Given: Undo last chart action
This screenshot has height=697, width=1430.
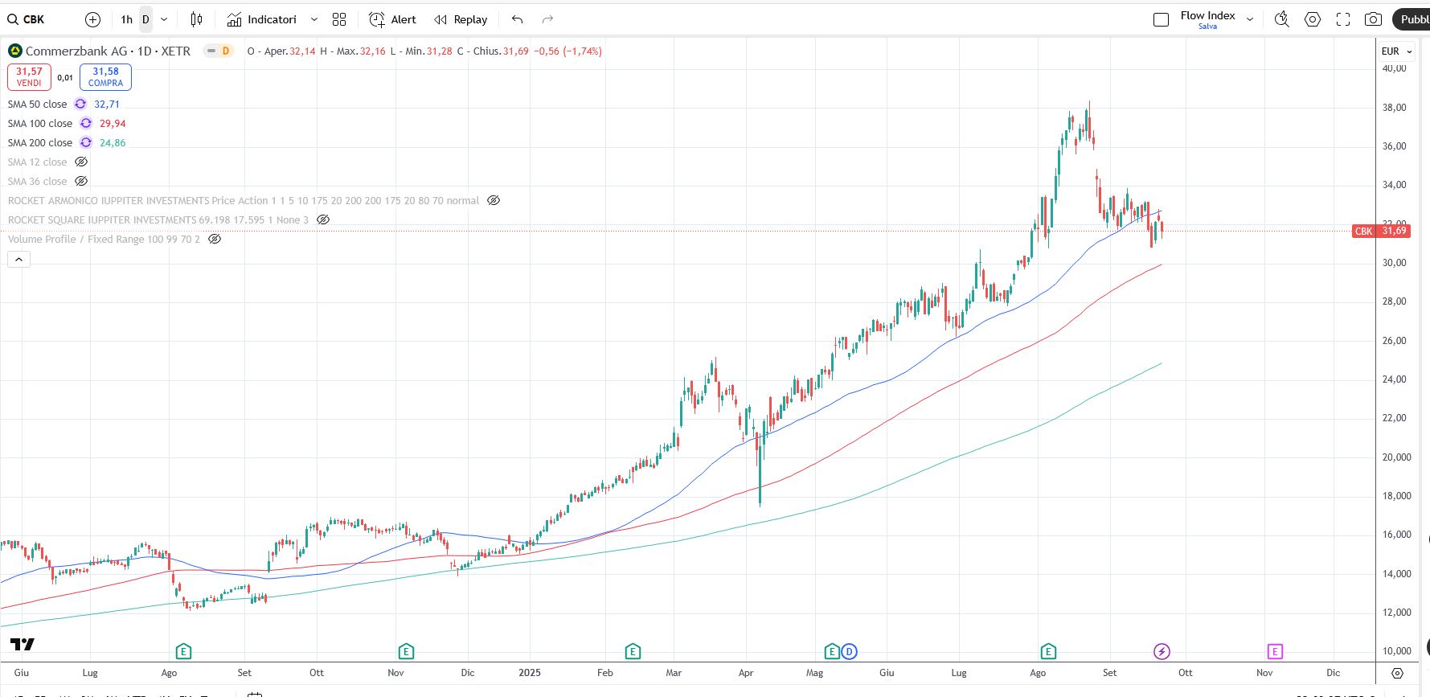Looking at the screenshot, I should (518, 19).
